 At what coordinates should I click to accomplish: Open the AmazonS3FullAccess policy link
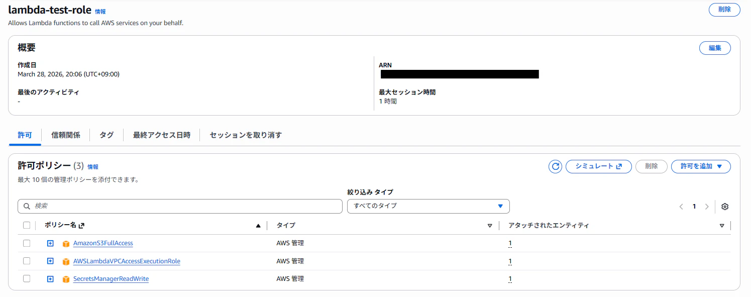(103, 243)
